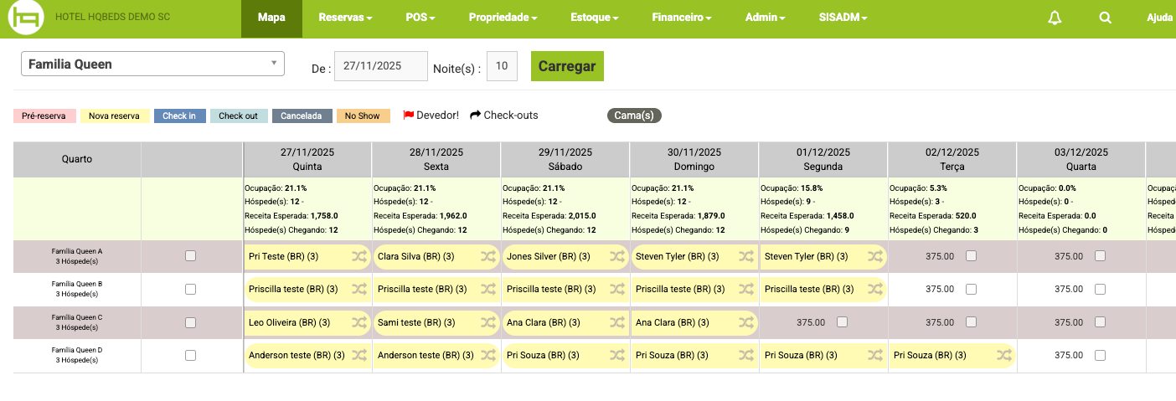Click the search magnifier icon
The height and width of the screenshot is (401, 1176).
(x=1105, y=18)
